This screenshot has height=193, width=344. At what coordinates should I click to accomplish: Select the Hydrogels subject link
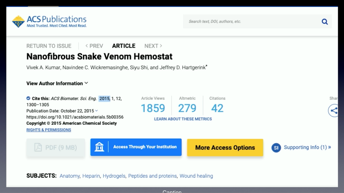[x=114, y=176]
